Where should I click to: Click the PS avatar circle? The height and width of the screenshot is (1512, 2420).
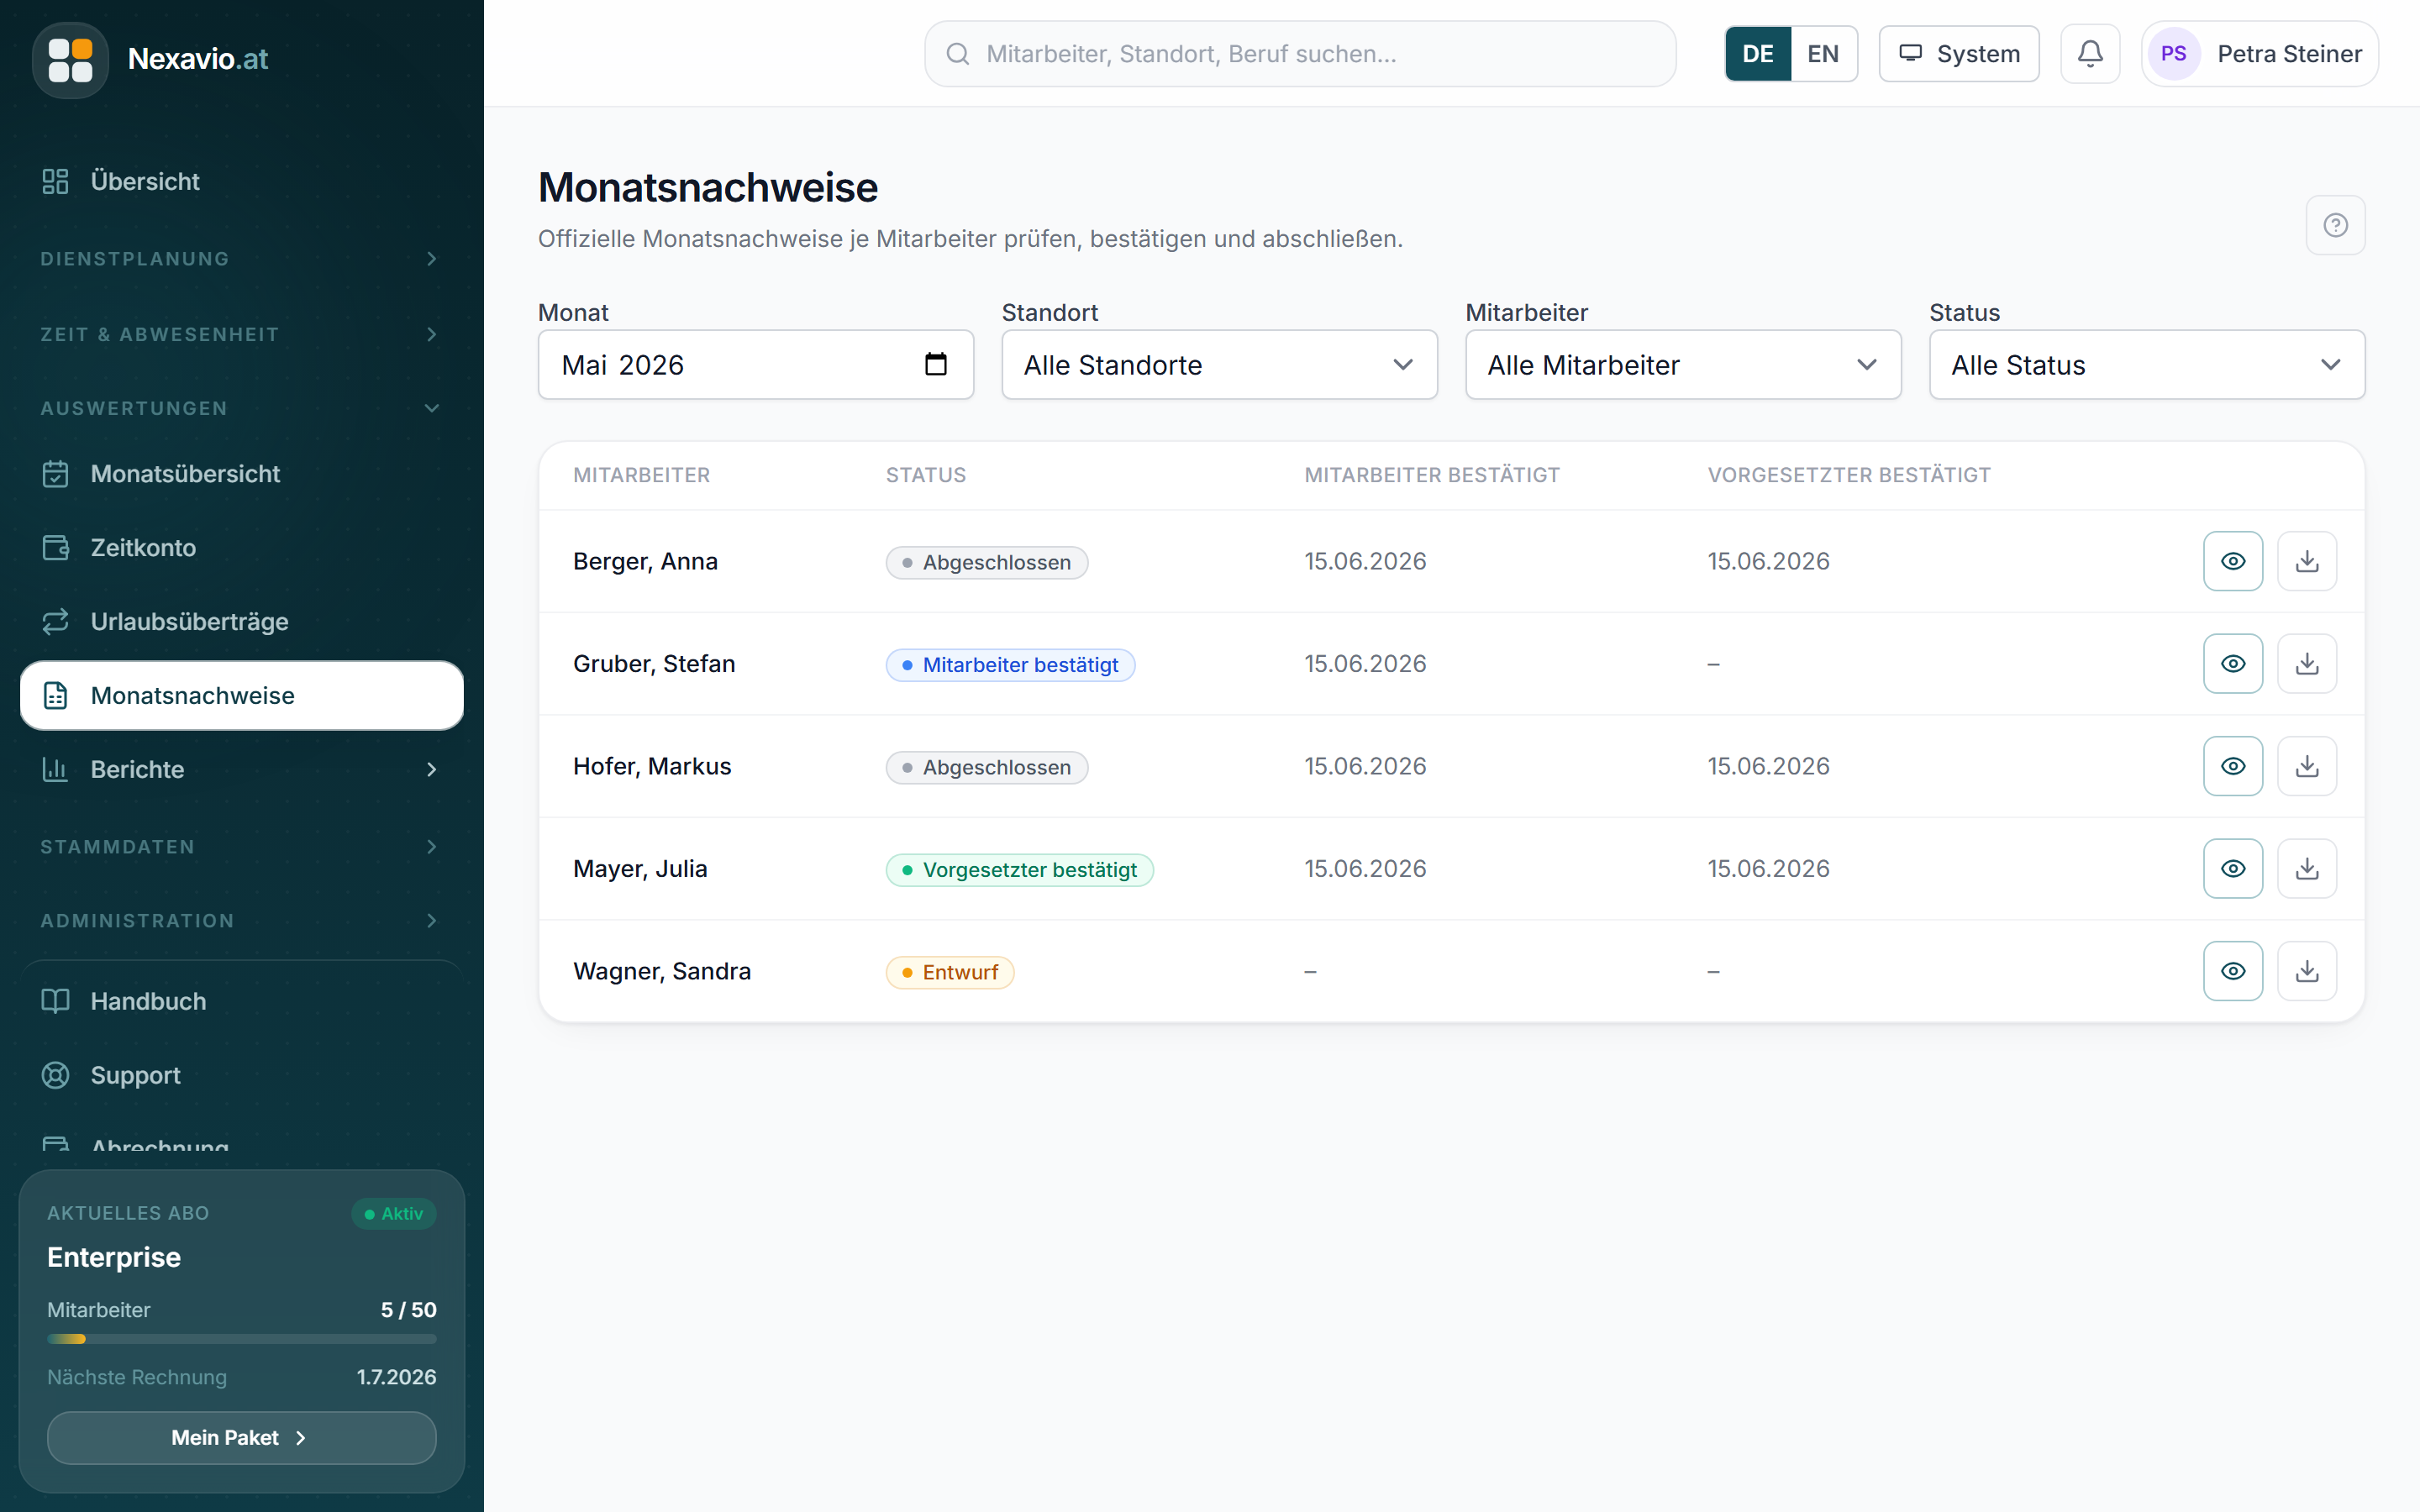2173,54
